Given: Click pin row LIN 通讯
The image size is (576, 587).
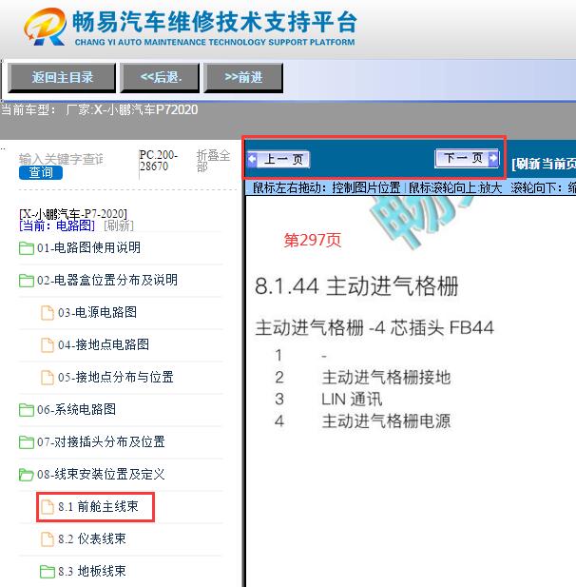Looking at the screenshot, I should (352, 400).
